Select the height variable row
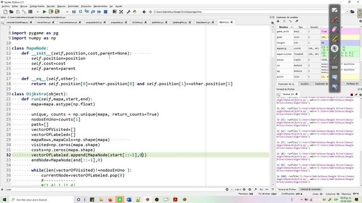The image size is (362, 203). point(318,43)
